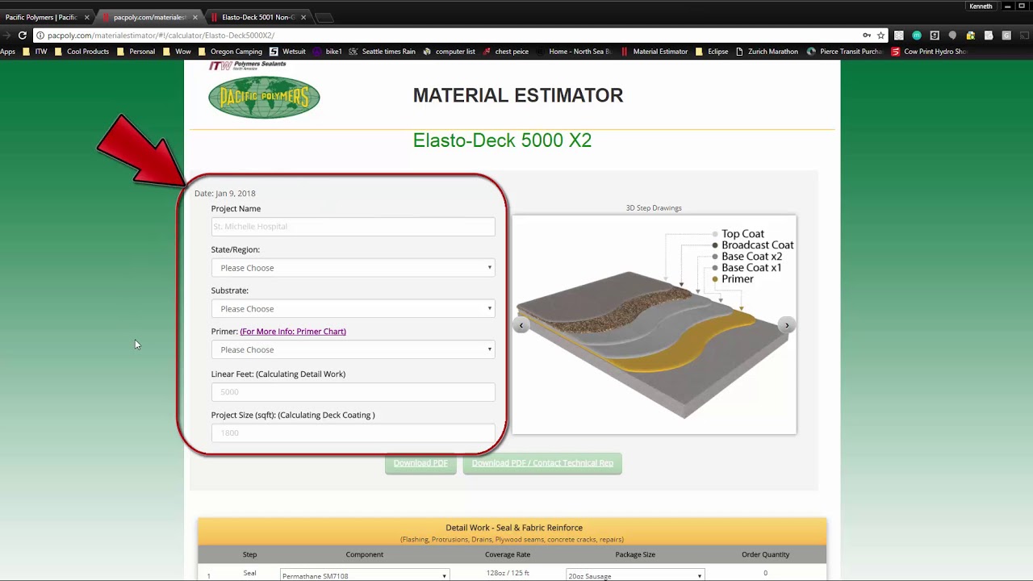Open the computer list bookmark
Screen dimensions: 1033x581
click(449, 52)
